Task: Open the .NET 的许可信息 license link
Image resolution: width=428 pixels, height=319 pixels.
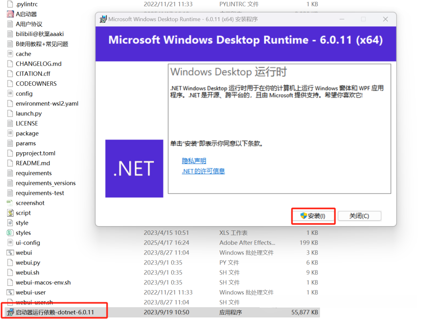Action: tap(203, 171)
